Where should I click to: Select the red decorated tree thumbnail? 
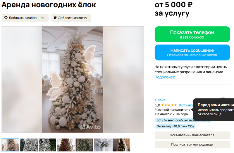tap(66, 145)
